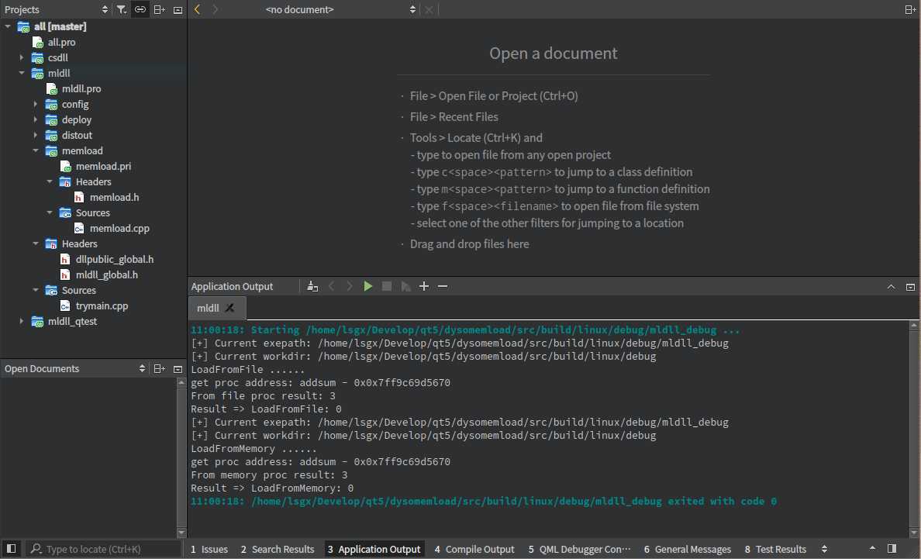Clear the Application Output pane
This screenshot has width=921, height=559.
[312, 287]
